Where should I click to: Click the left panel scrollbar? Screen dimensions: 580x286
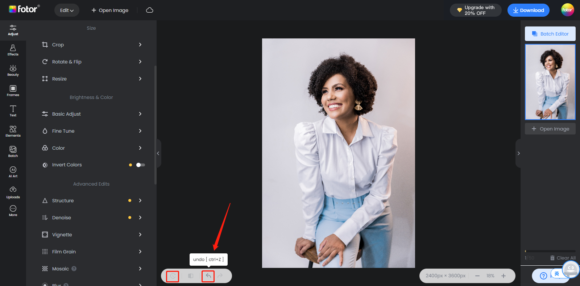tap(156, 125)
